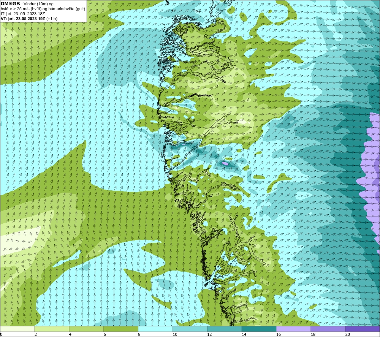Screen dimensions: 380x337
Task: Click the legend scale value '2'
Action: (36, 334)
